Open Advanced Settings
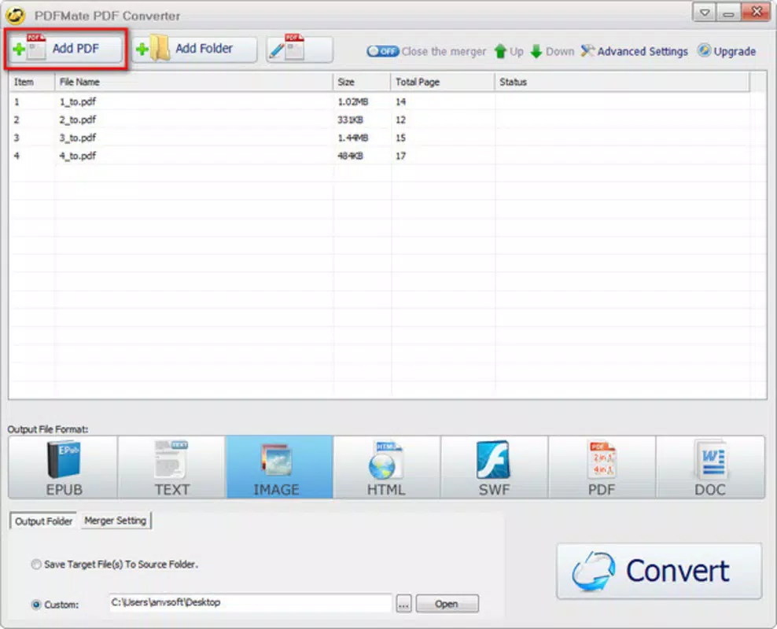Viewport: 777px width, 629px height. pos(635,51)
